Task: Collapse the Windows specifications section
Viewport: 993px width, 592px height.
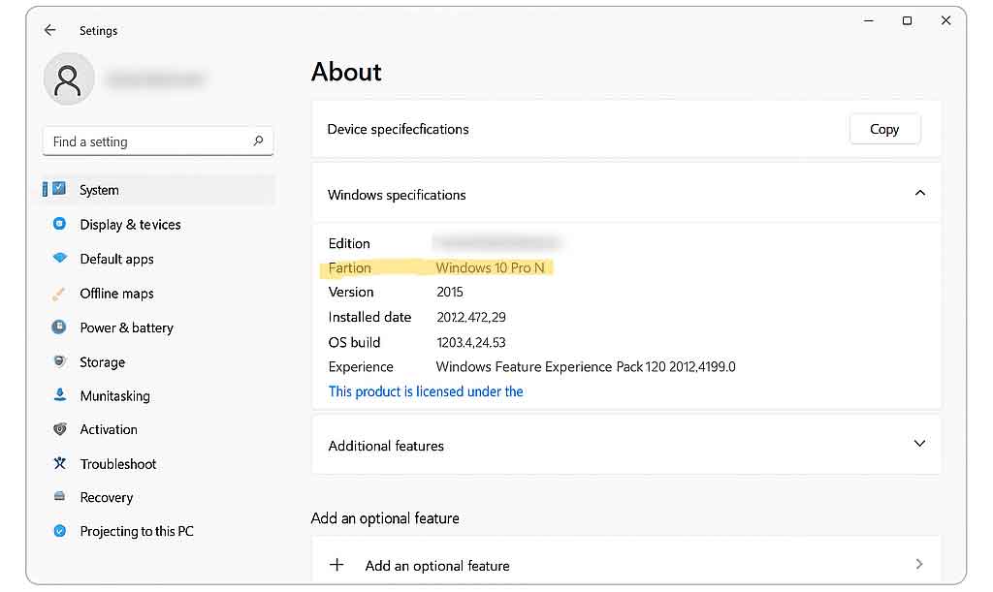Action: (919, 193)
